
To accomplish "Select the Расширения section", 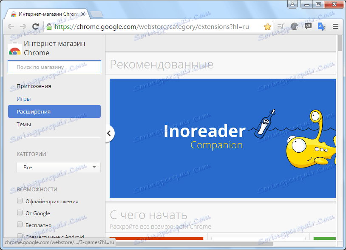I will 54,111.
